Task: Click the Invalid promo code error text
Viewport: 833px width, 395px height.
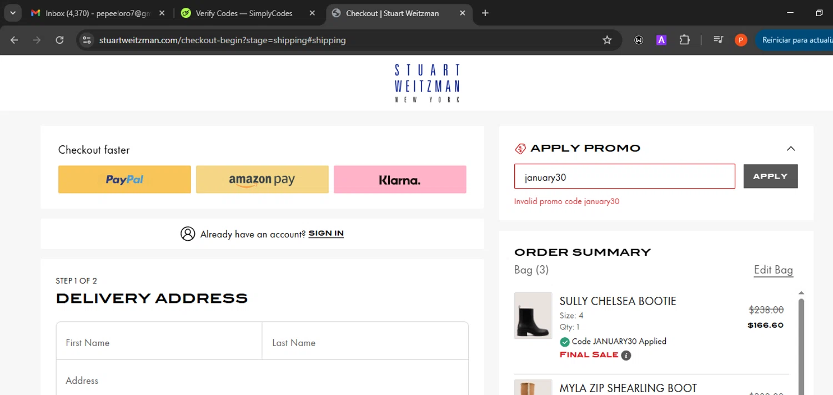Action: (x=566, y=201)
